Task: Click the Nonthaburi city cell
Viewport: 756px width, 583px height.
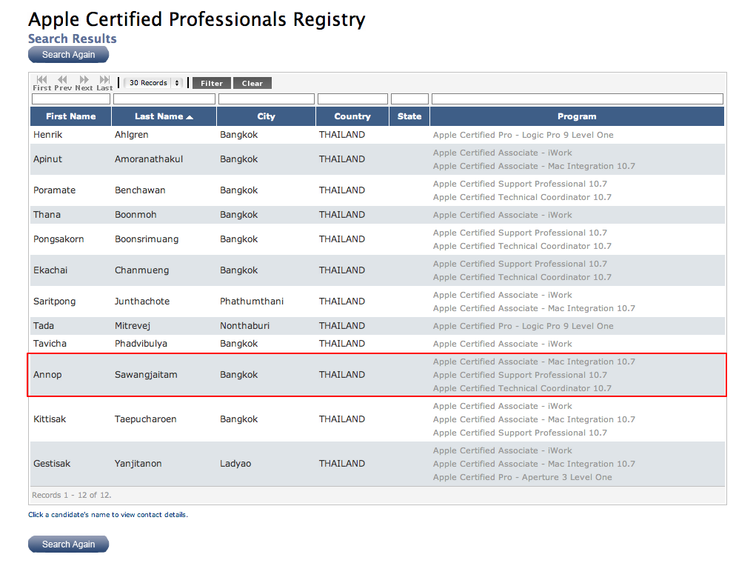Action: click(245, 326)
